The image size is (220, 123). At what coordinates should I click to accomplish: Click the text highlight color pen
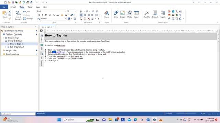click(72, 15)
